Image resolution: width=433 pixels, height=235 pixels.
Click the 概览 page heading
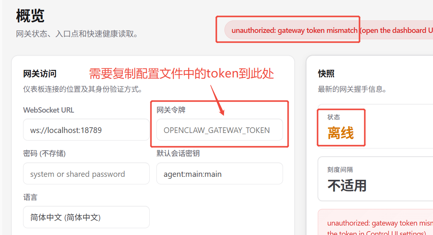[30, 15]
